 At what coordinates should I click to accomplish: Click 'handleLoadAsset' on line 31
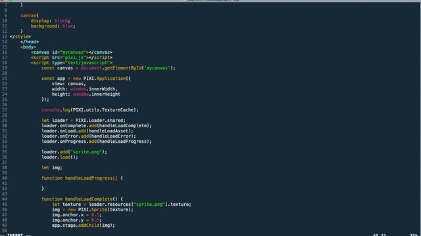pos(109,131)
